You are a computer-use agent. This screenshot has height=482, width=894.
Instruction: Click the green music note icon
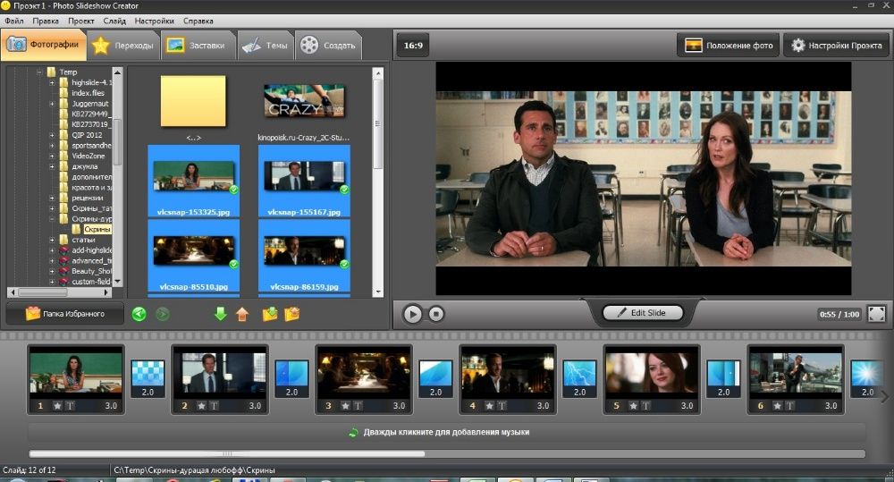(x=353, y=433)
